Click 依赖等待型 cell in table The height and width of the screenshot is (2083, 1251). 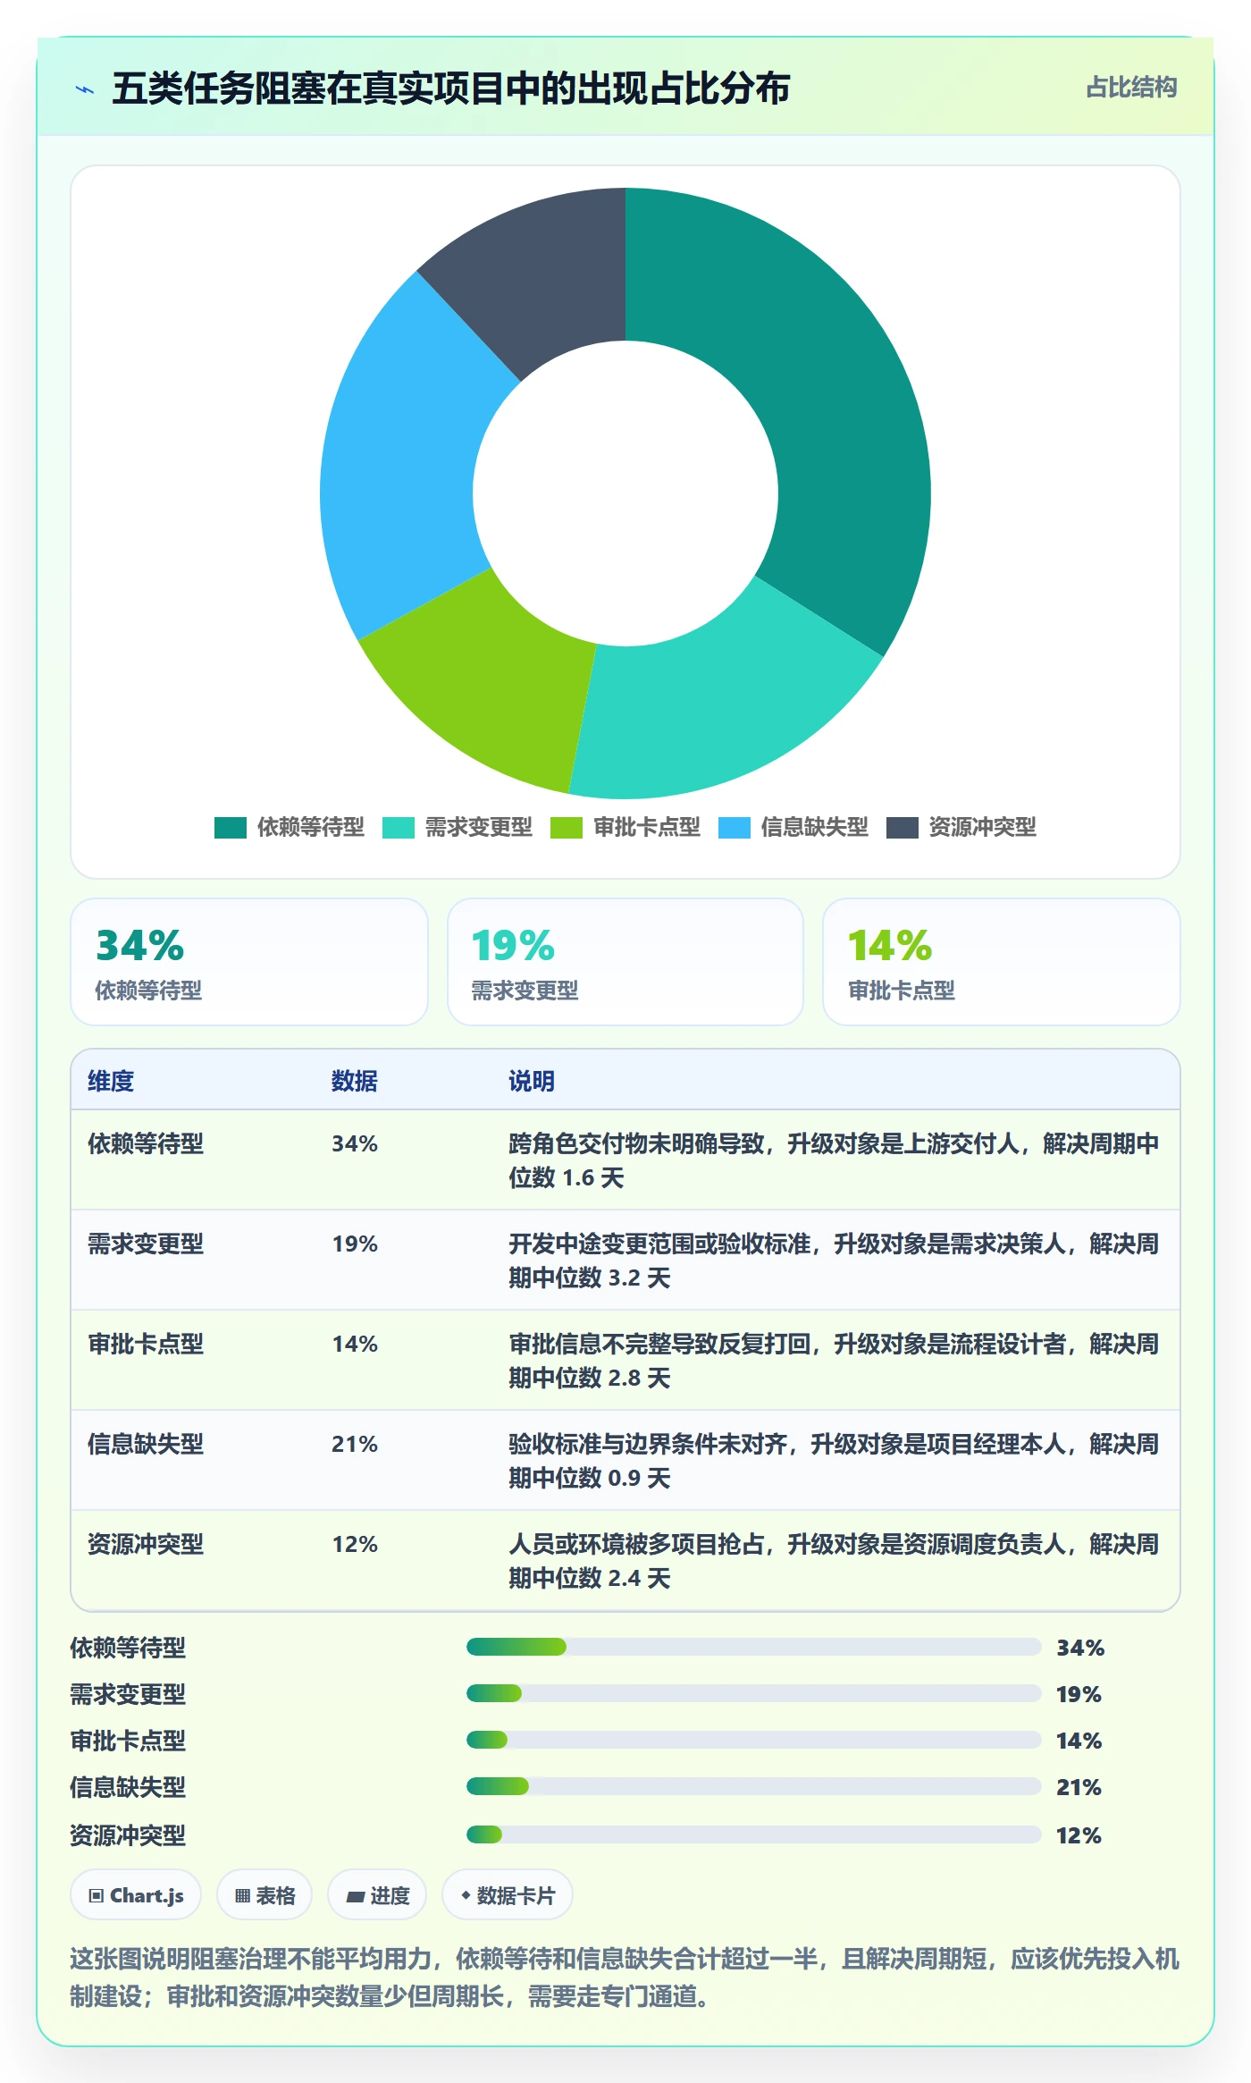point(146,1143)
